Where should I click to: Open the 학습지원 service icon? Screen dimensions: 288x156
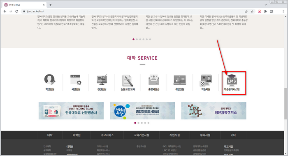[206, 82]
